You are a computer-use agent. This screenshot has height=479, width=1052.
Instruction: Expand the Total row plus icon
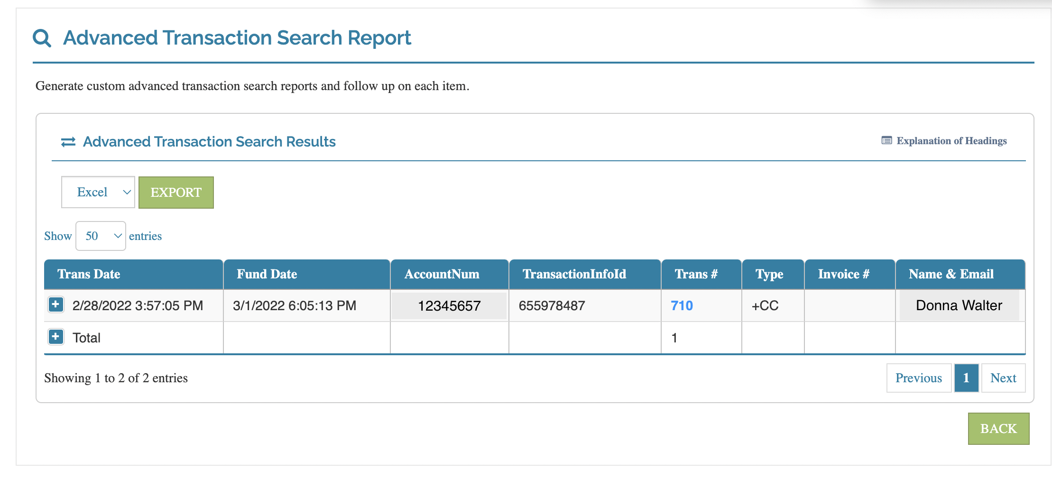click(x=55, y=337)
